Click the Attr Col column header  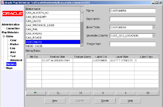(34, 57)
